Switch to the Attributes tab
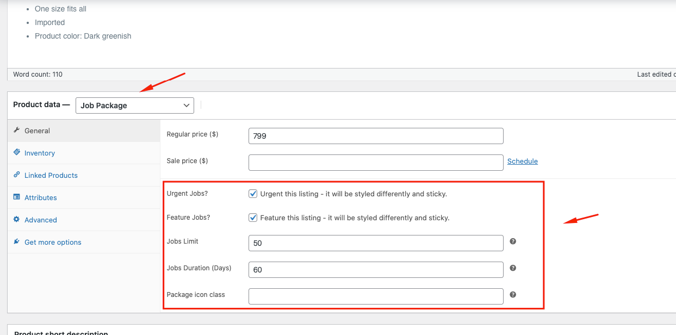This screenshot has width=676, height=335. pos(41,198)
